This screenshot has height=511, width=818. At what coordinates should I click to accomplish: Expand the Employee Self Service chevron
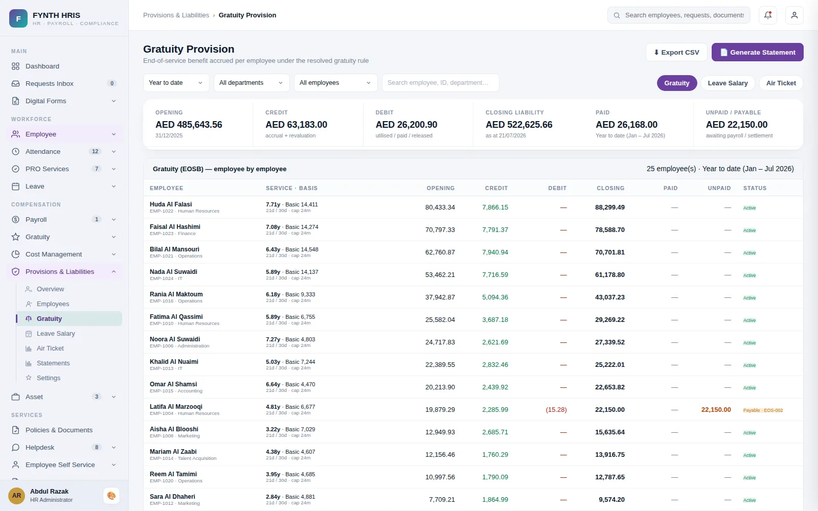(113, 465)
